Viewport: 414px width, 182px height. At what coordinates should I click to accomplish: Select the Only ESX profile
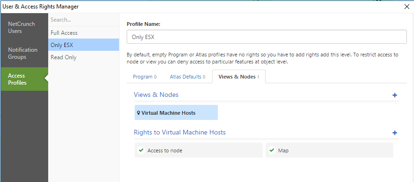[x=84, y=45]
